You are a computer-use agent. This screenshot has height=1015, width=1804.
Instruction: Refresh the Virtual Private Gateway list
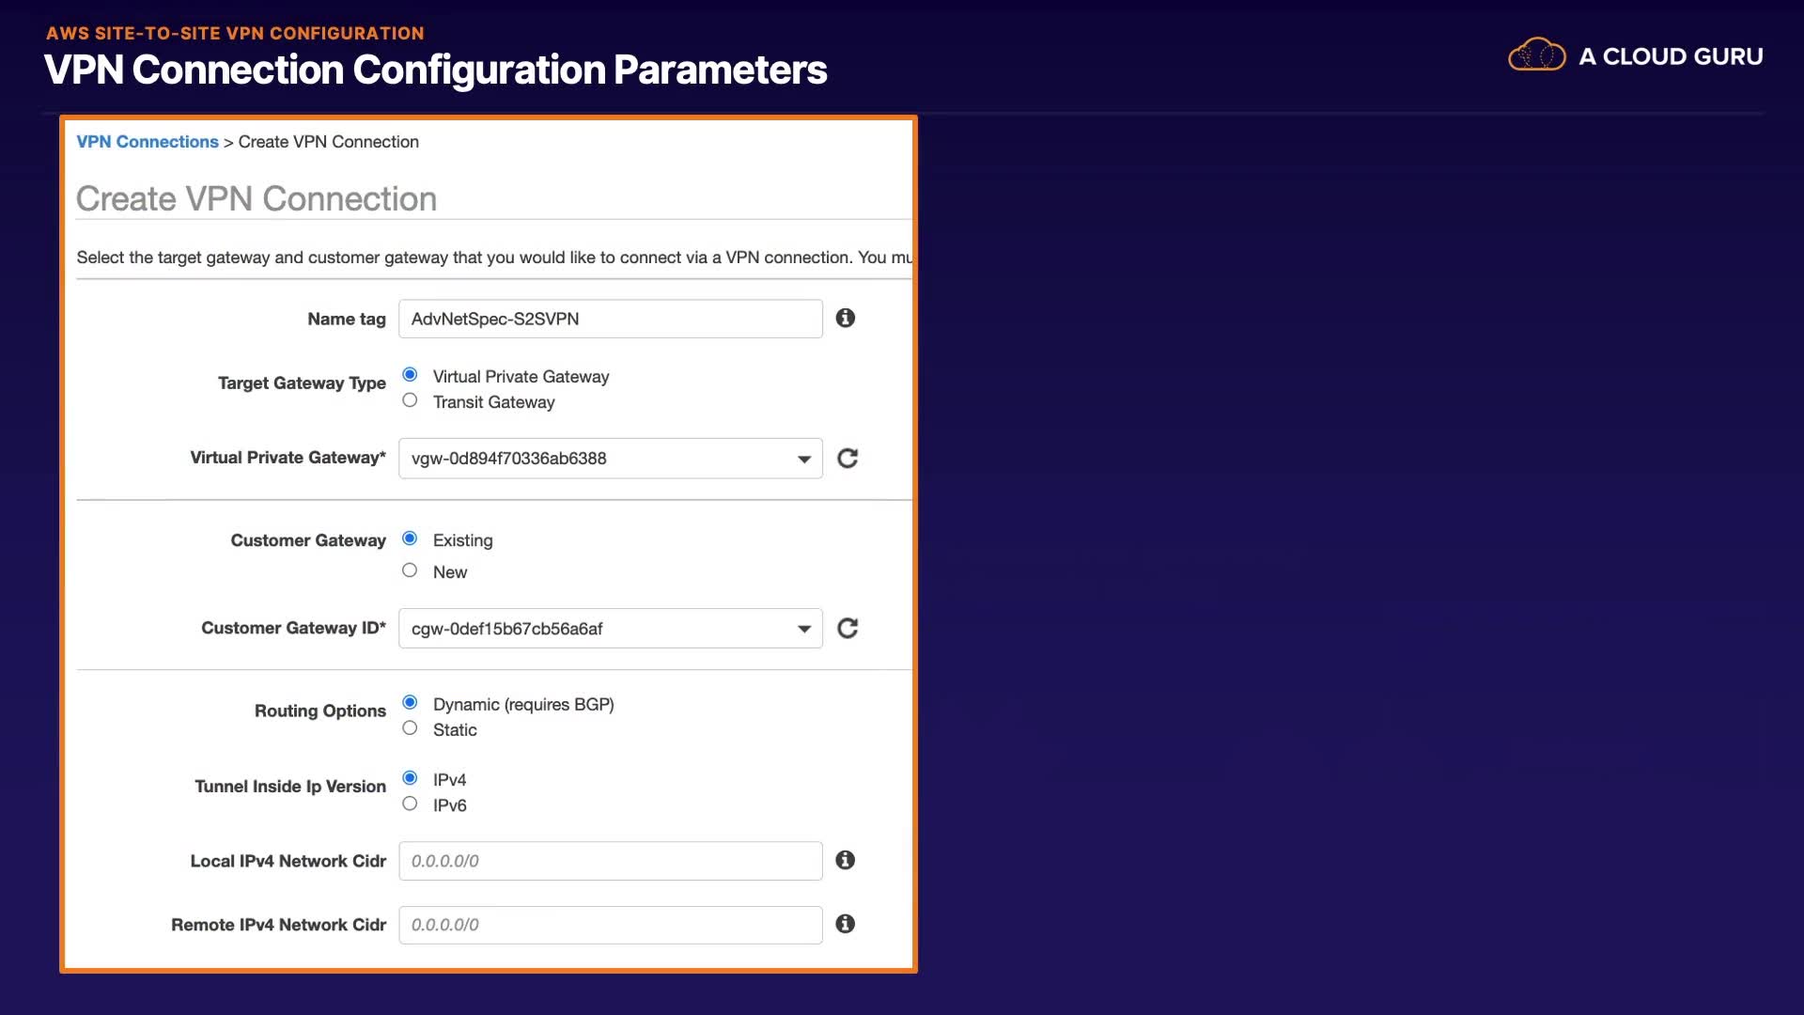[848, 459]
